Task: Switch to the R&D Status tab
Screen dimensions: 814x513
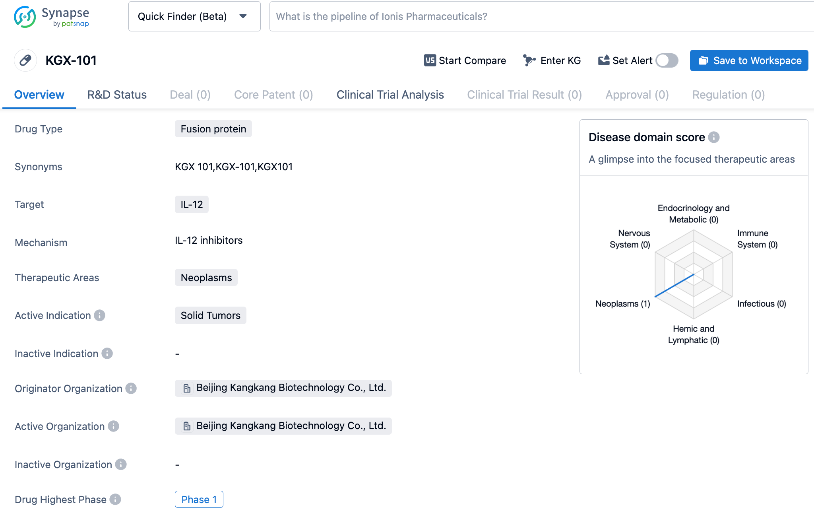Action: coord(117,95)
